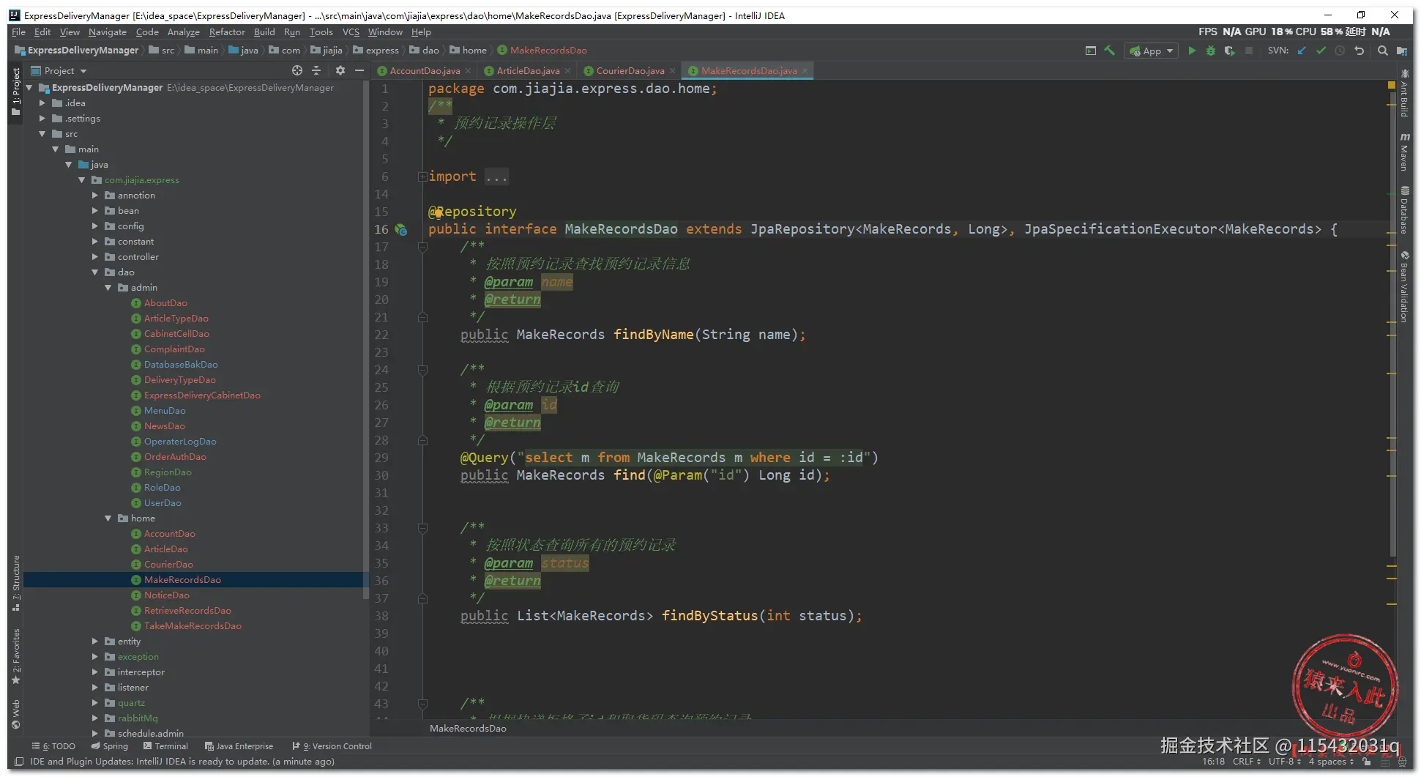This screenshot has width=1421, height=777.
Task: Locate current file with the crosshair icon
Action: [297, 70]
